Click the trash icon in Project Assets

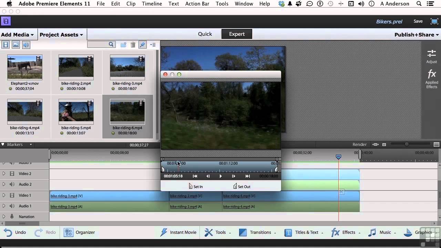coord(133,45)
